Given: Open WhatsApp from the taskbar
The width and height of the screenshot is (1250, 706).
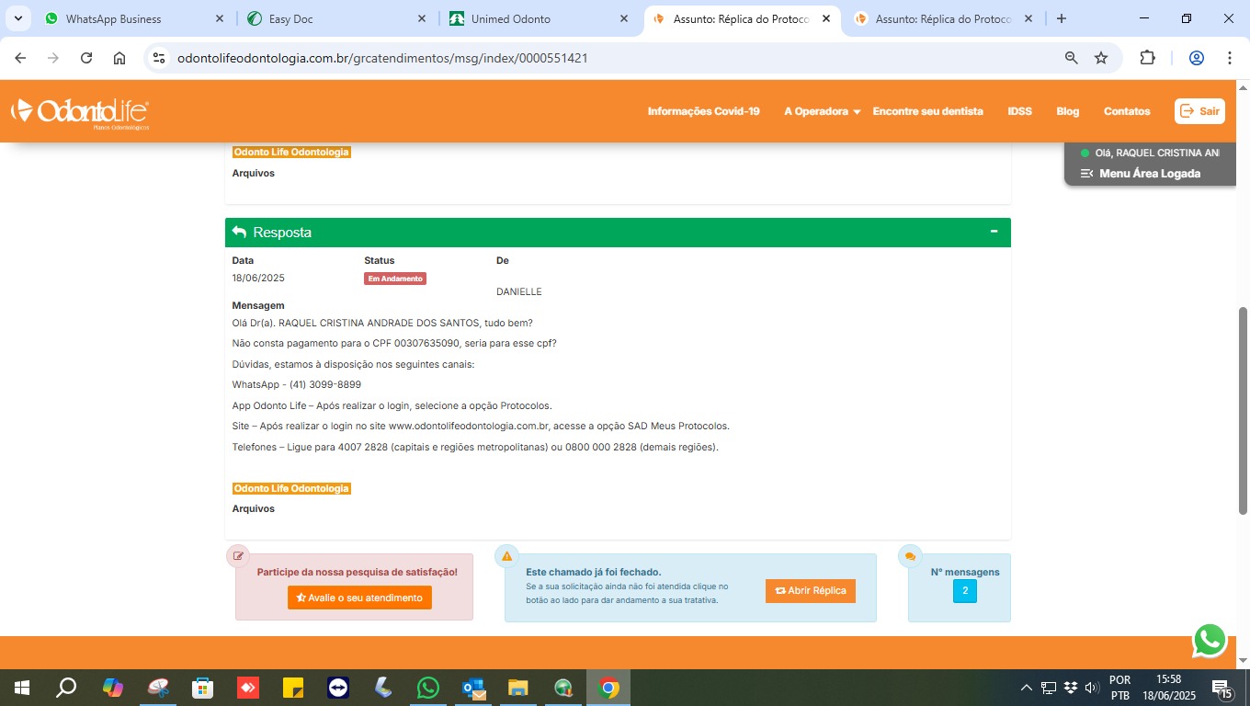Looking at the screenshot, I should coord(428,688).
